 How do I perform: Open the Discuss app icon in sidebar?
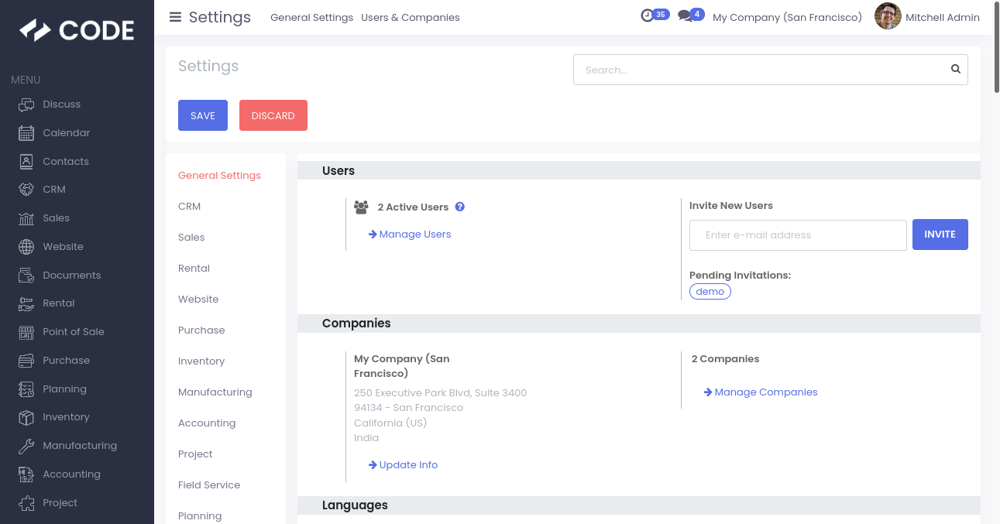[x=26, y=104]
